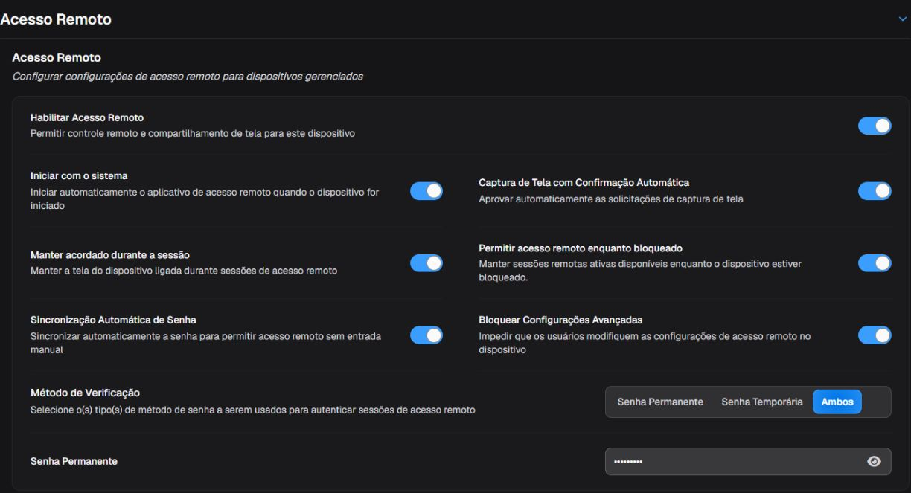Select Senha Temporária verification method
This screenshot has height=493, width=911.
(762, 402)
